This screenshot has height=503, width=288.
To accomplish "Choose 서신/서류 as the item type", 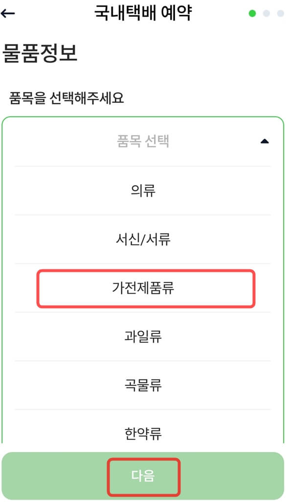I will point(144,239).
